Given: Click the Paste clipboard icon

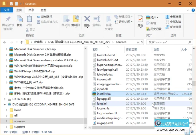Looking at the screenshot, I should [x=29, y=19].
